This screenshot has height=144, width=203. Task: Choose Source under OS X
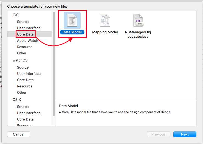23,107
